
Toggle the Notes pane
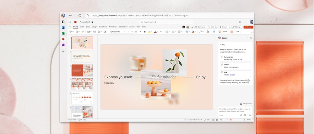point(208,120)
